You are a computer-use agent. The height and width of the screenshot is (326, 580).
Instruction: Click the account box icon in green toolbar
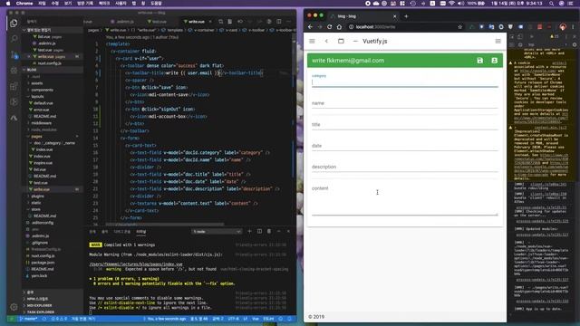(x=494, y=61)
